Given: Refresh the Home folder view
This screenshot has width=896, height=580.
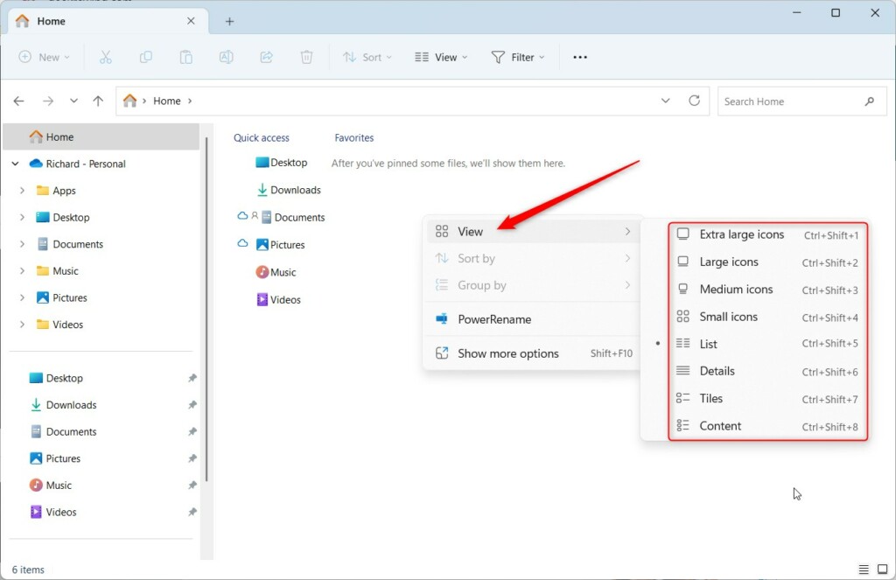Looking at the screenshot, I should click(694, 101).
